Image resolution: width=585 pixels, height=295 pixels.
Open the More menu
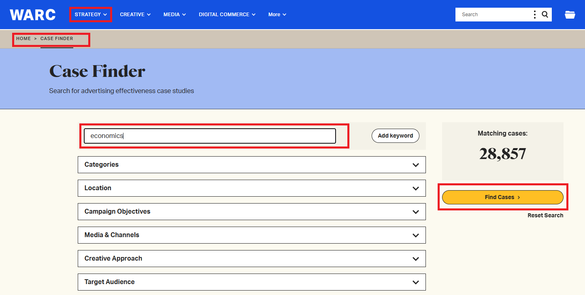click(x=277, y=15)
